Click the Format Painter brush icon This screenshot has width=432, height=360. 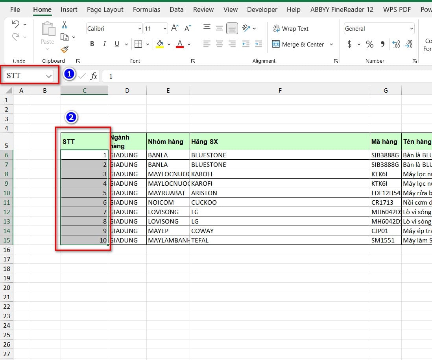[65, 49]
